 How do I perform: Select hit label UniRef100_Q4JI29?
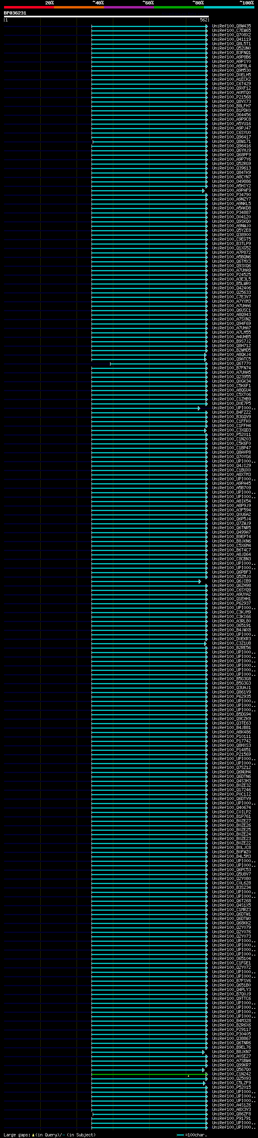click(x=231, y=465)
